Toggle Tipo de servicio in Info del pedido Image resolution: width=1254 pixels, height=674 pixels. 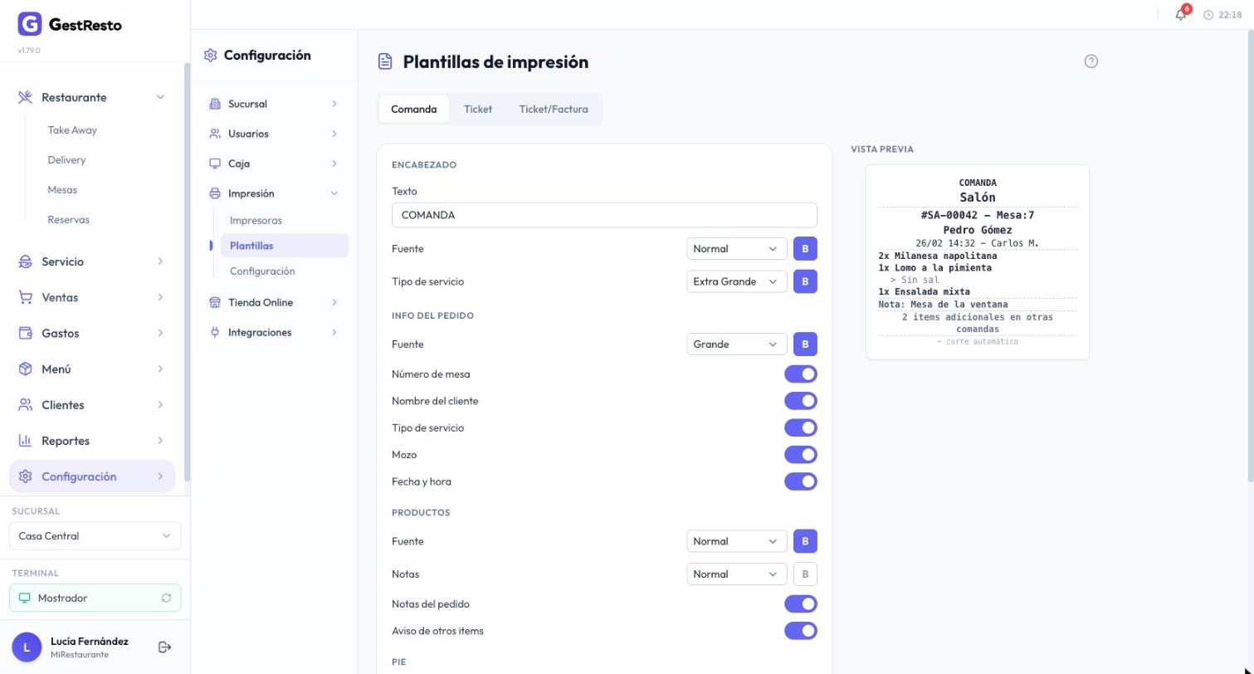click(801, 427)
